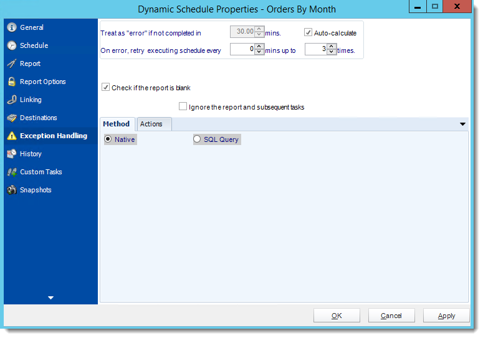Confirm with the OK button
483x338 pixels.
tap(337, 316)
